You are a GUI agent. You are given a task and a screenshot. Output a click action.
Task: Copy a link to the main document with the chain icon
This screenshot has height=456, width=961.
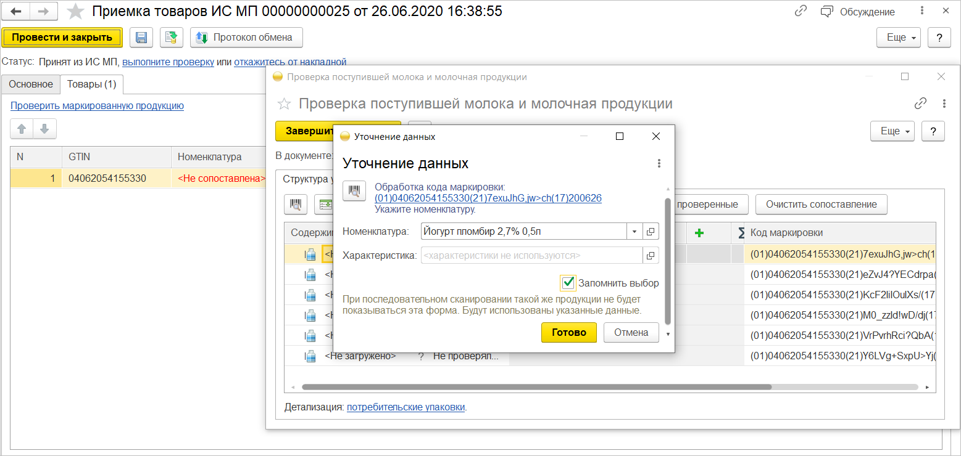[x=801, y=11]
